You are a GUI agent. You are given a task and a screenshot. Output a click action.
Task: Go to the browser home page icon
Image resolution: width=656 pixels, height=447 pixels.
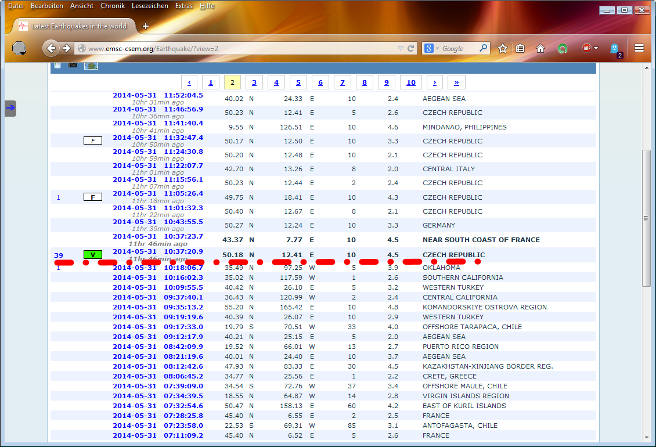540,49
